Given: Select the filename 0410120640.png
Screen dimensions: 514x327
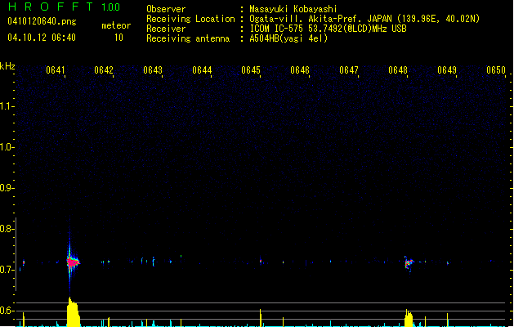Looking at the screenshot, I should 42,21.
